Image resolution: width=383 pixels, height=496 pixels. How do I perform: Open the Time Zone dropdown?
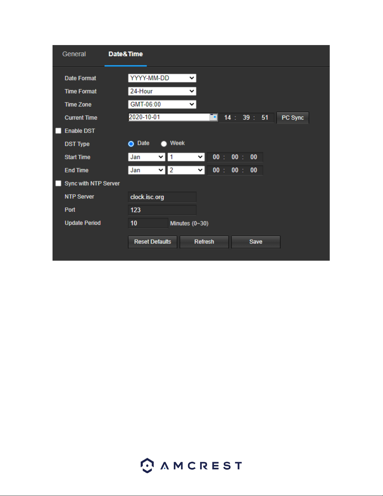point(162,105)
